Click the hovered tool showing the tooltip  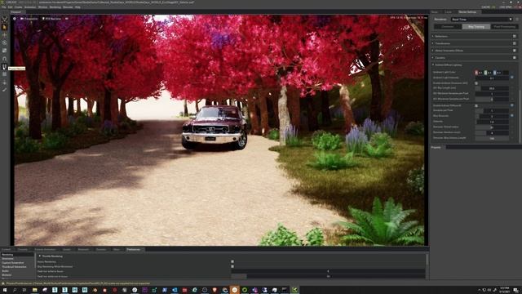4,67
